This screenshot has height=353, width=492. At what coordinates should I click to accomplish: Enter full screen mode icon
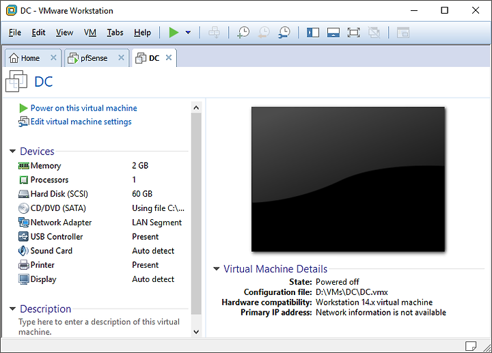[x=354, y=33]
